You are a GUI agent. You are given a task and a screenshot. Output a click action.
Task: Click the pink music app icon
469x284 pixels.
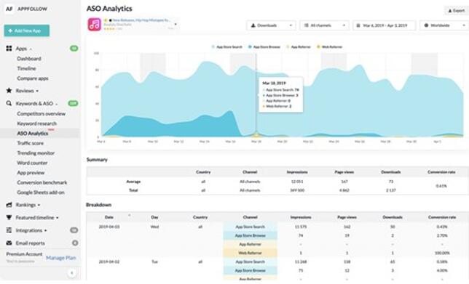point(94,25)
